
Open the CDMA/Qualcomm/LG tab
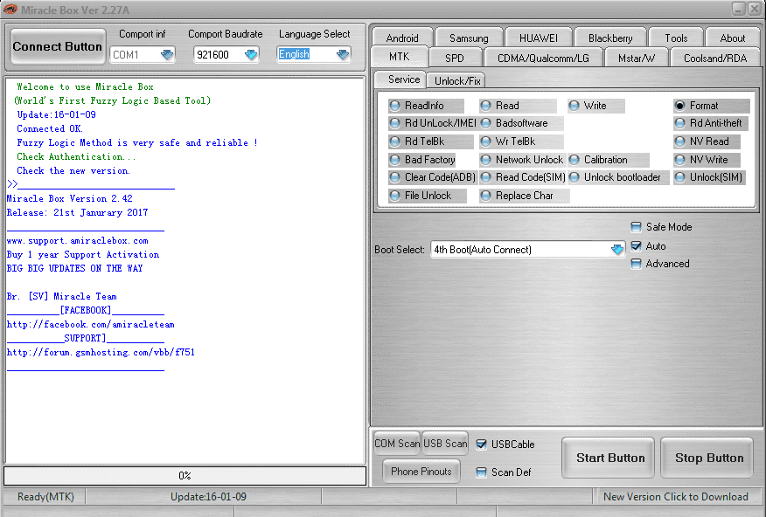coord(543,58)
